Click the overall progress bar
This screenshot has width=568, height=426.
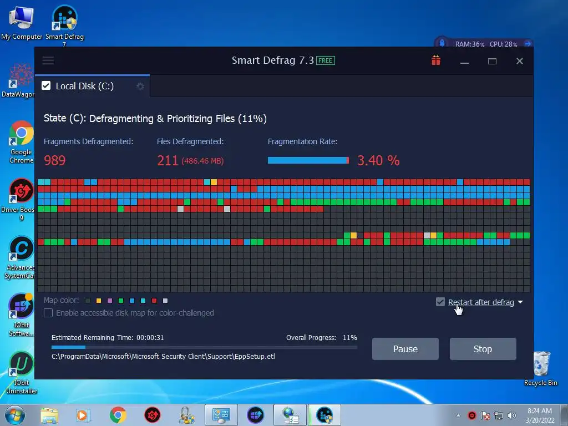click(204, 347)
